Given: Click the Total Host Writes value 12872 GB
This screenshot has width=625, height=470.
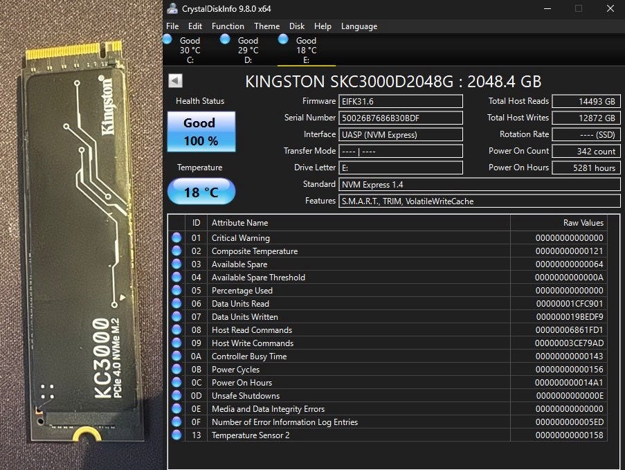Looking at the screenshot, I should pos(586,118).
